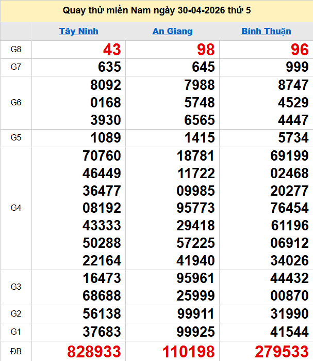Click An Giang G6 number 7988
This screenshot has height=361, width=313.
(200, 85)
